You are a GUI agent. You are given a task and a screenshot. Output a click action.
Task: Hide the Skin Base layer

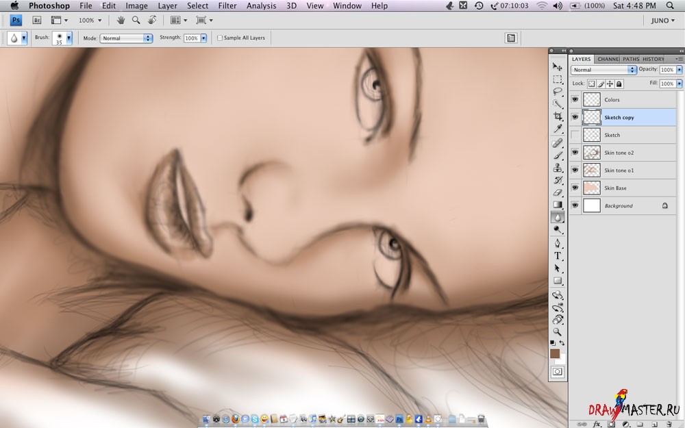pyautogui.click(x=575, y=188)
